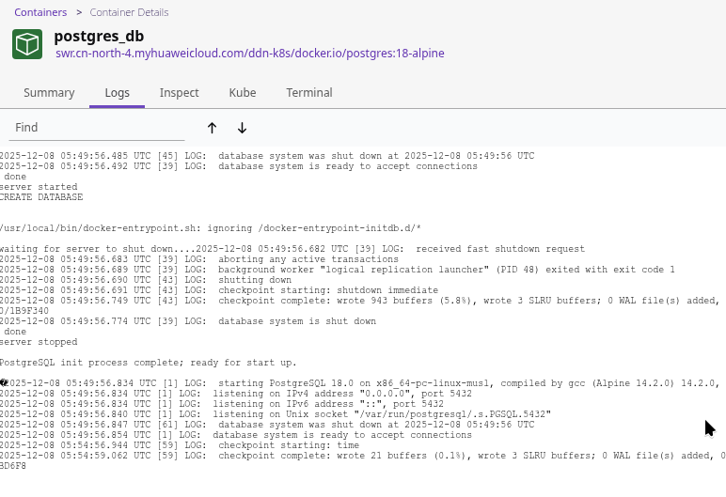Click the logical replication launcher log line
This screenshot has width=726, height=497.
(x=337, y=270)
